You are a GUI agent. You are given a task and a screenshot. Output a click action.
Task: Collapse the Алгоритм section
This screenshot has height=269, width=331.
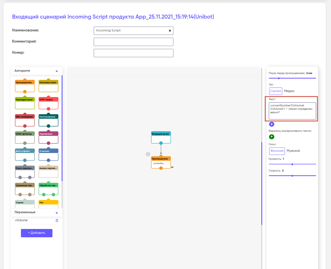pos(57,71)
